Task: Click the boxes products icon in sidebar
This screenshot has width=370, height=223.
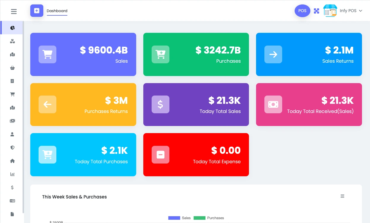Action: pyautogui.click(x=12, y=41)
